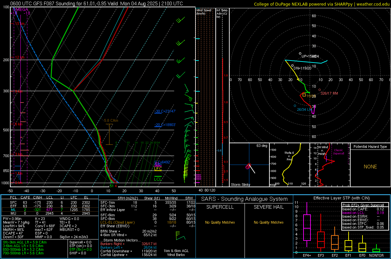Screen dimensions: 391x259
Task: Click the red Bunkers Right circle marker on hodograph
Action: [x=319, y=90]
